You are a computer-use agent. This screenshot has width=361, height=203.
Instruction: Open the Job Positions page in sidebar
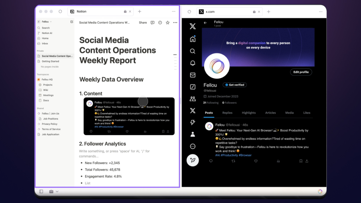(x=50, y=119)
